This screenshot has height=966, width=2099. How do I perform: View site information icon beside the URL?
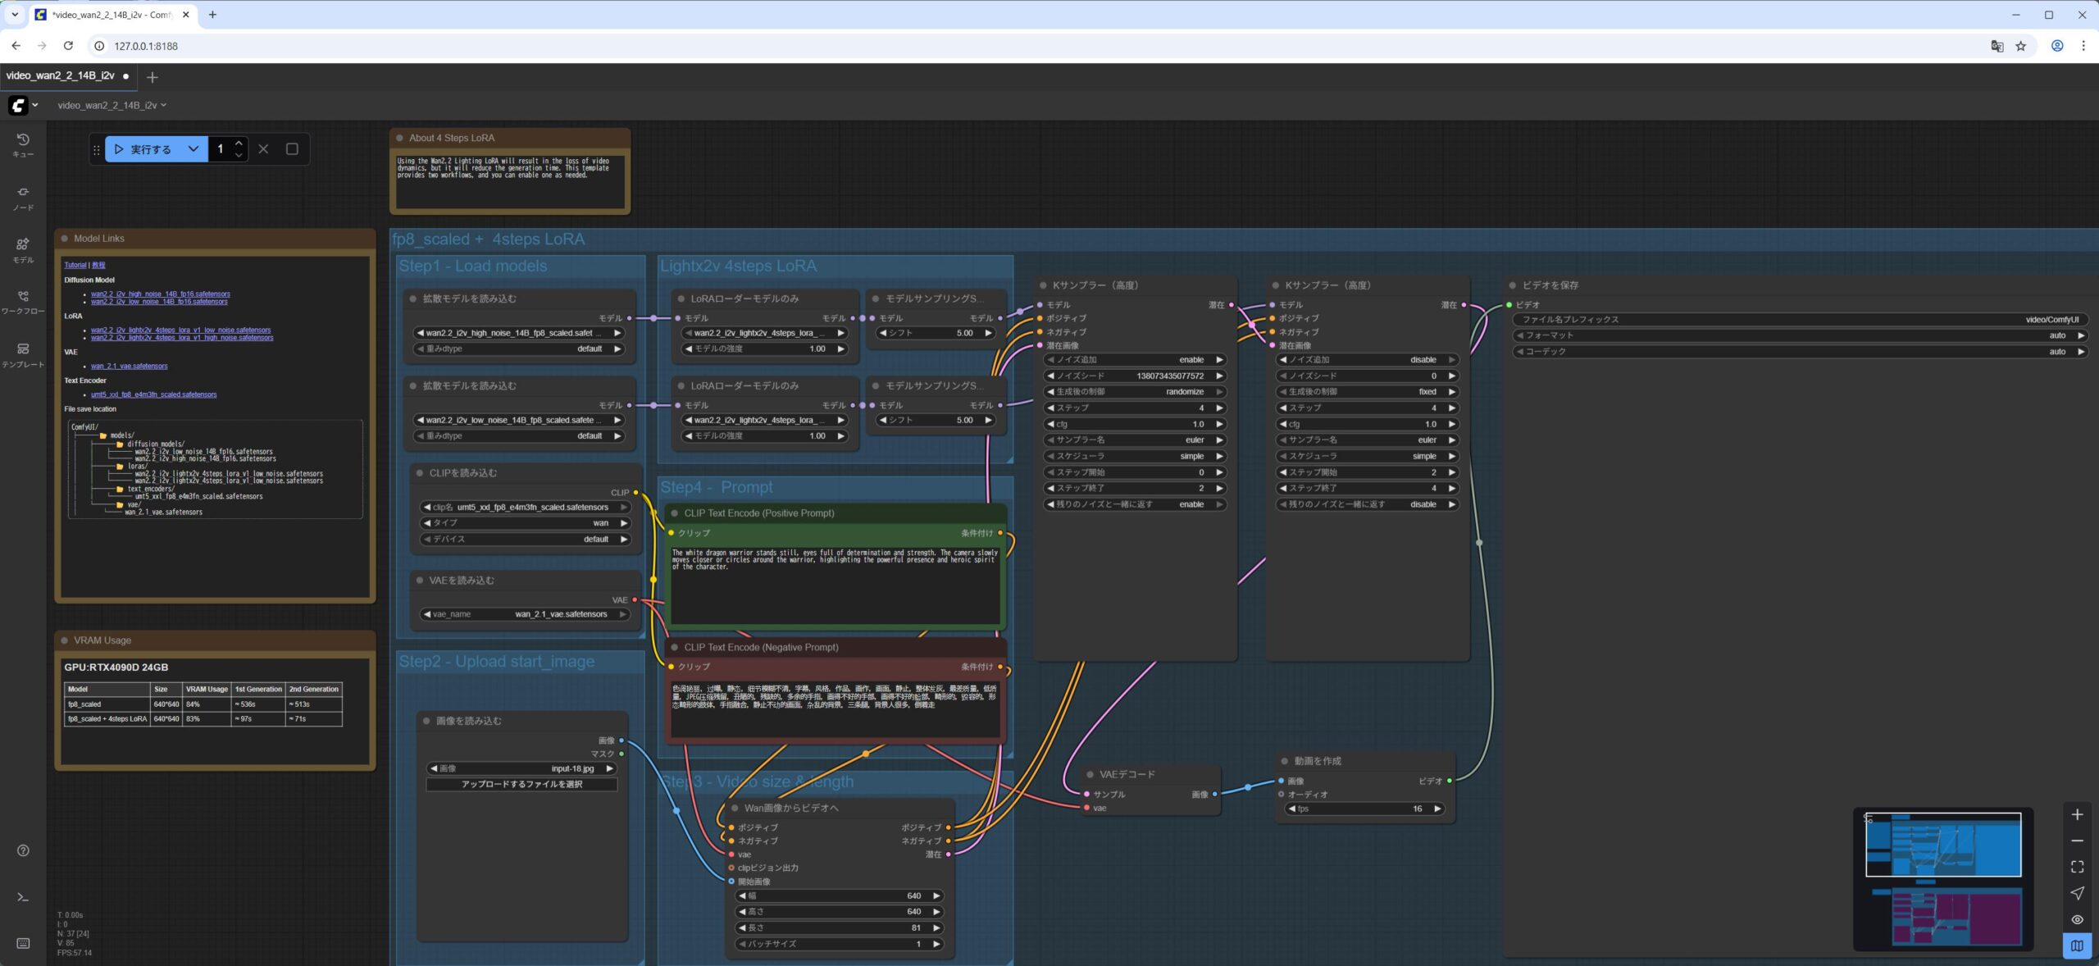[99, 46]
